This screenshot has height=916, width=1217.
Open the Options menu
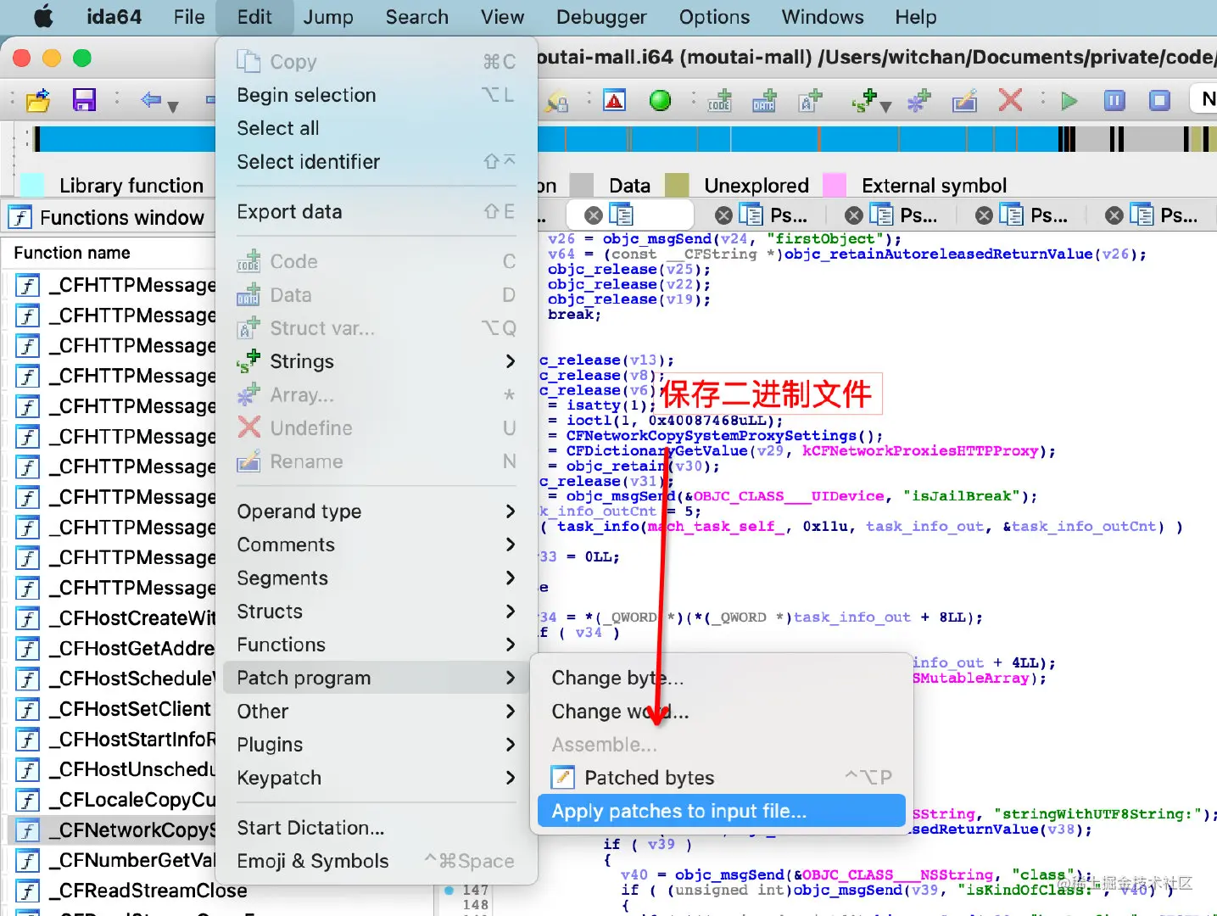tap(714, 17)
